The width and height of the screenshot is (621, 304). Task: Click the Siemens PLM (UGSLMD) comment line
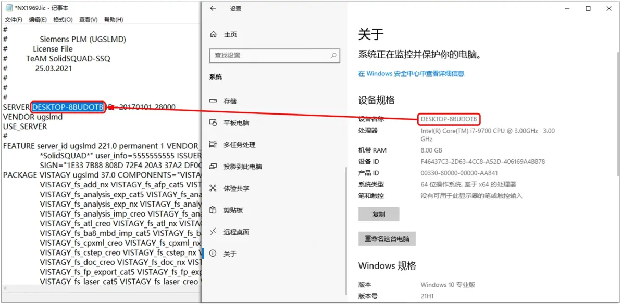tap(83, 39)
